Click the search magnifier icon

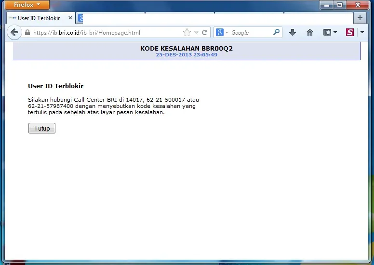point(276,32)
